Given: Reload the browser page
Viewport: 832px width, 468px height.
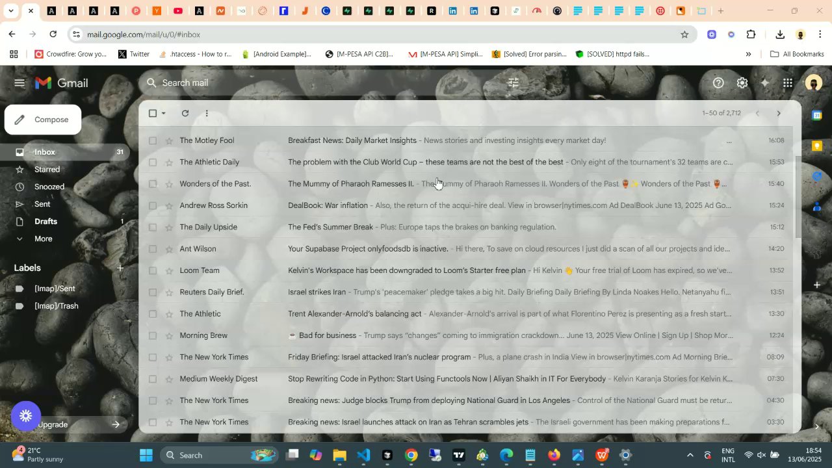Looking at the screenshot, I should coord(53,34).
